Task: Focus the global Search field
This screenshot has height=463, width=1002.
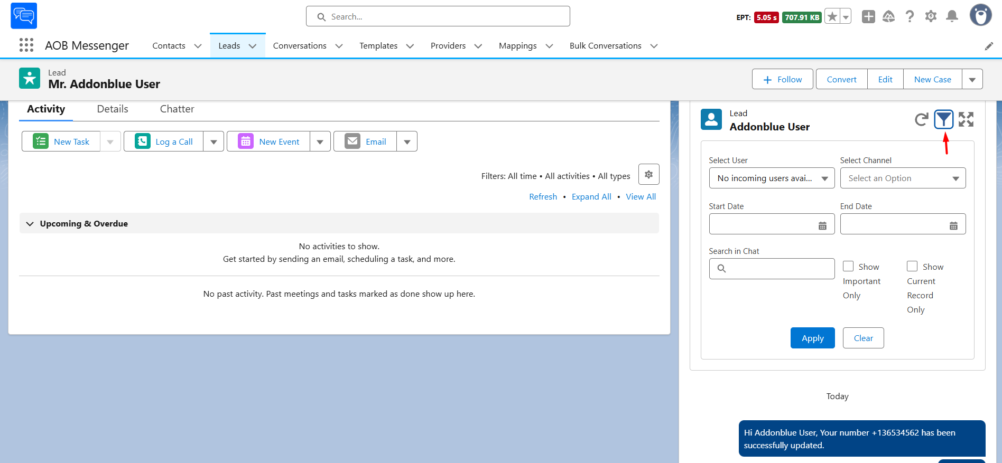Action: pyautogui.click(x=438, y=16)
